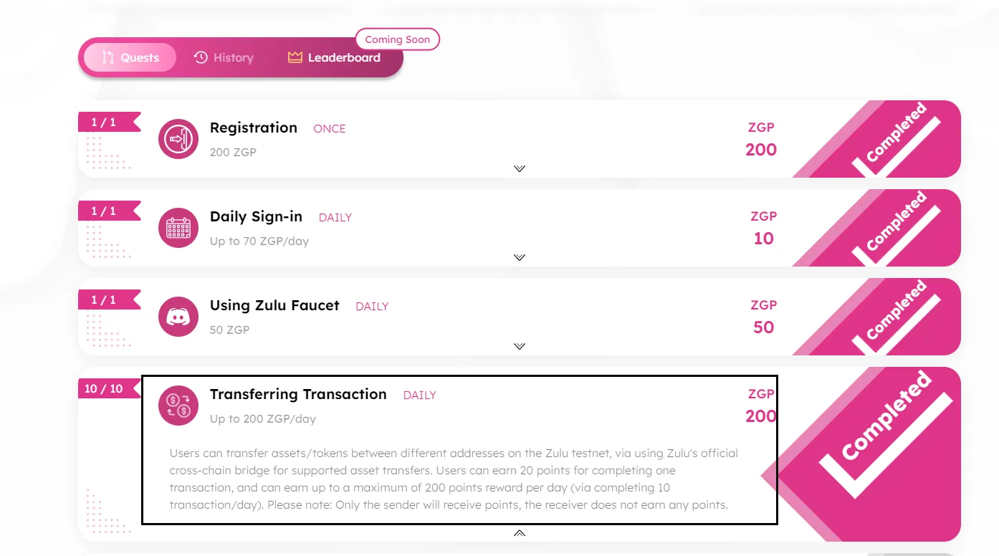Collapse the Transferring Transaction description
This screenshot has height=556, width=999.
tap(520, 533)
